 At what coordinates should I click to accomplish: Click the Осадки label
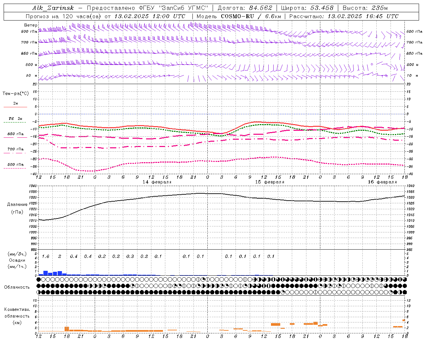click(17, 260)
